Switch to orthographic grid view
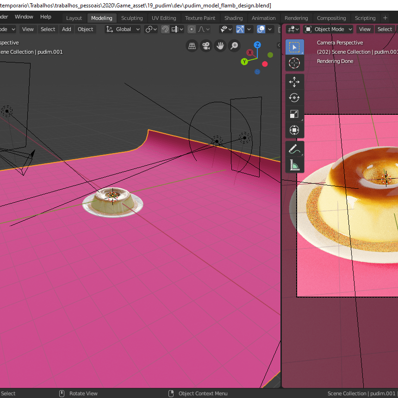 (x=192, y=45)
